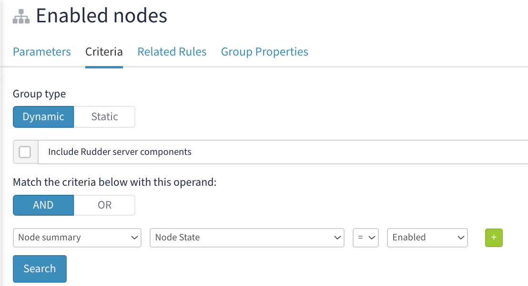Switch to the Related Rules tab

(172, 52)
